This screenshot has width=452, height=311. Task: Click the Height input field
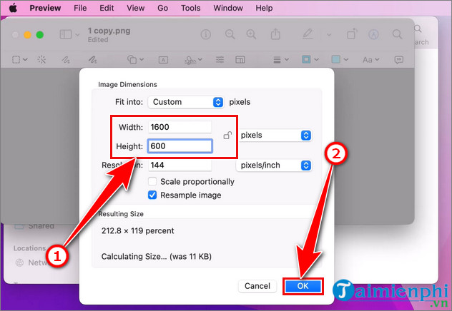tap(180, 146)
